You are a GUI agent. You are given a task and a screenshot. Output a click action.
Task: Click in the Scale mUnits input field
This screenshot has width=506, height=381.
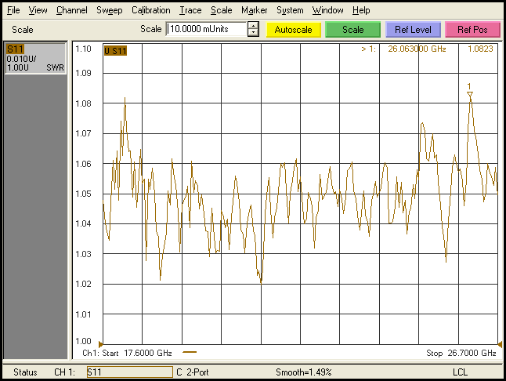pyautogui.click(x=205, y=30)
